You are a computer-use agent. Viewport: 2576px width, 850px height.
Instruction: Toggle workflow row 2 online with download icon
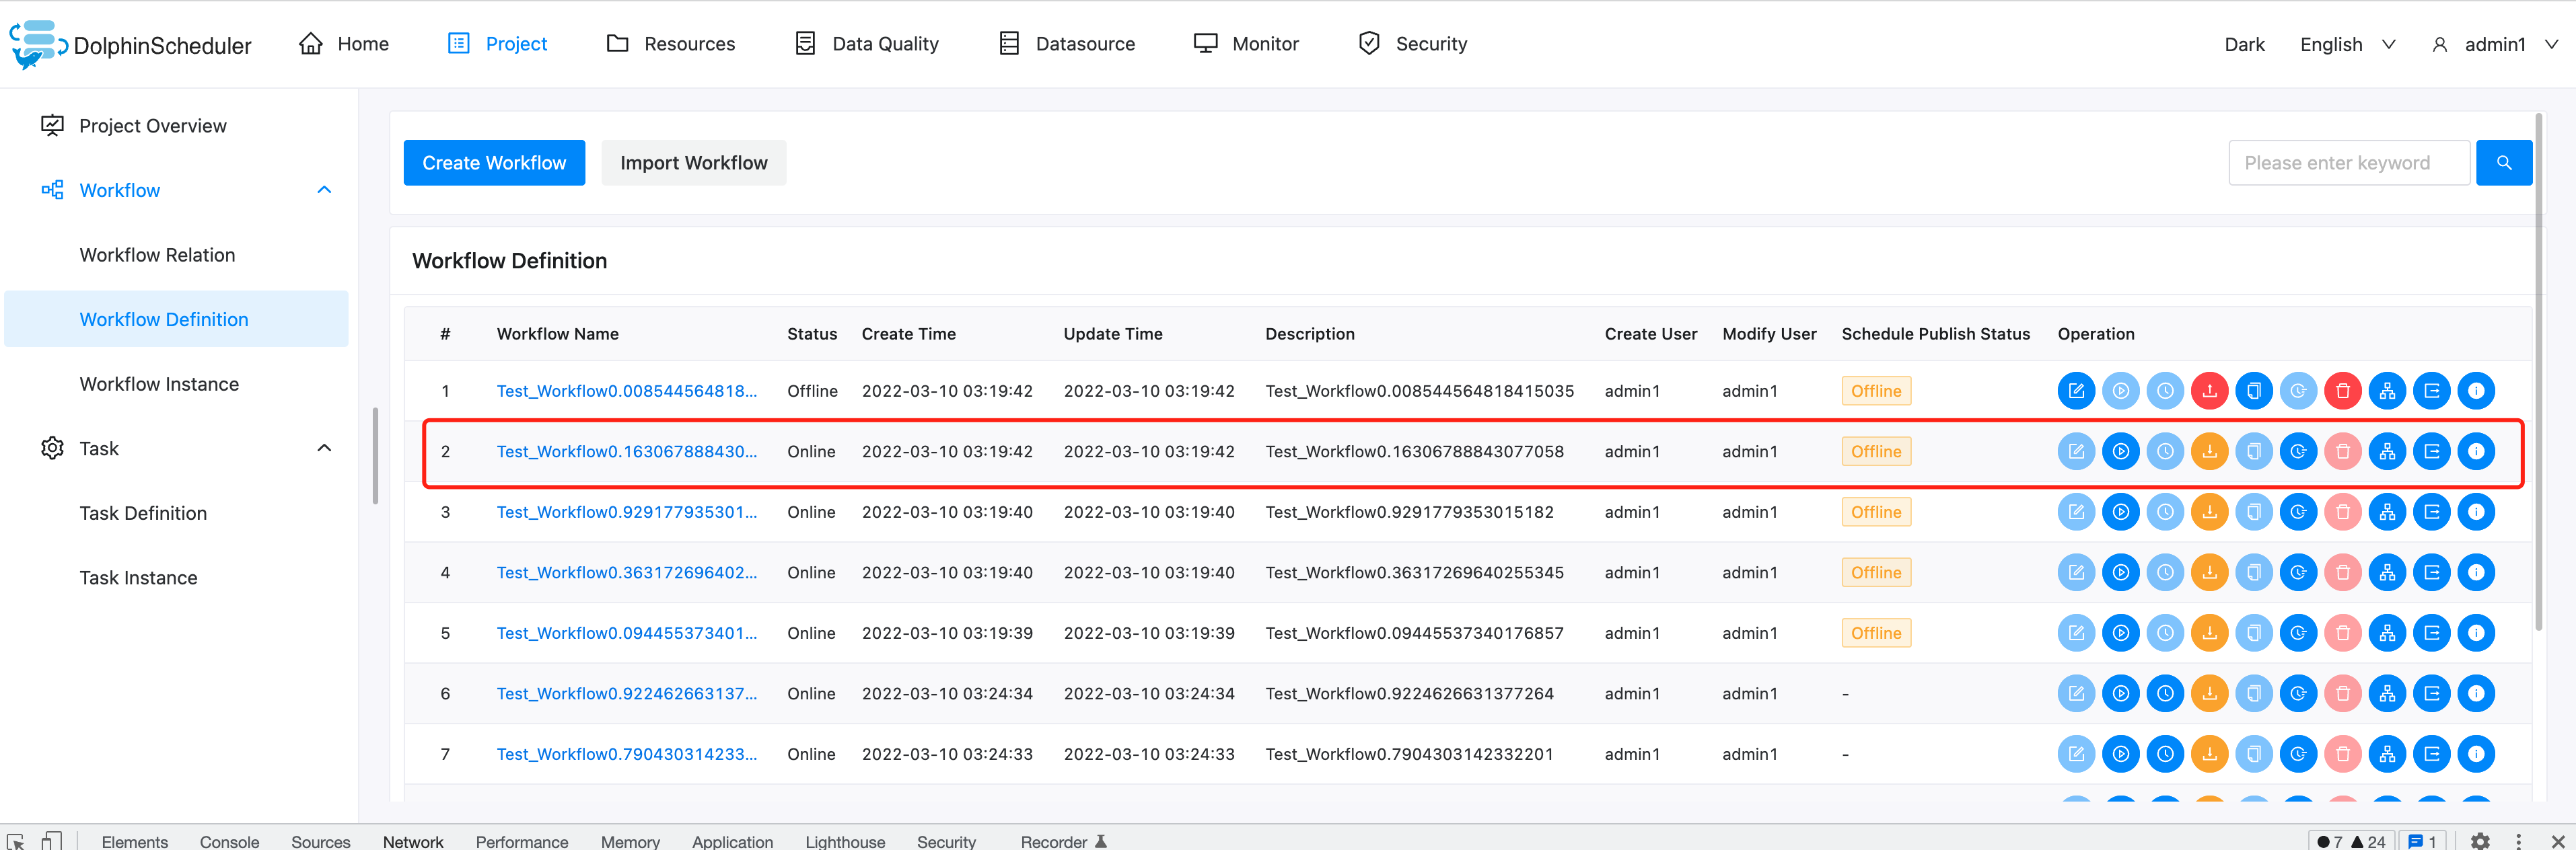pyautogui.click(x=2210, y=451)
